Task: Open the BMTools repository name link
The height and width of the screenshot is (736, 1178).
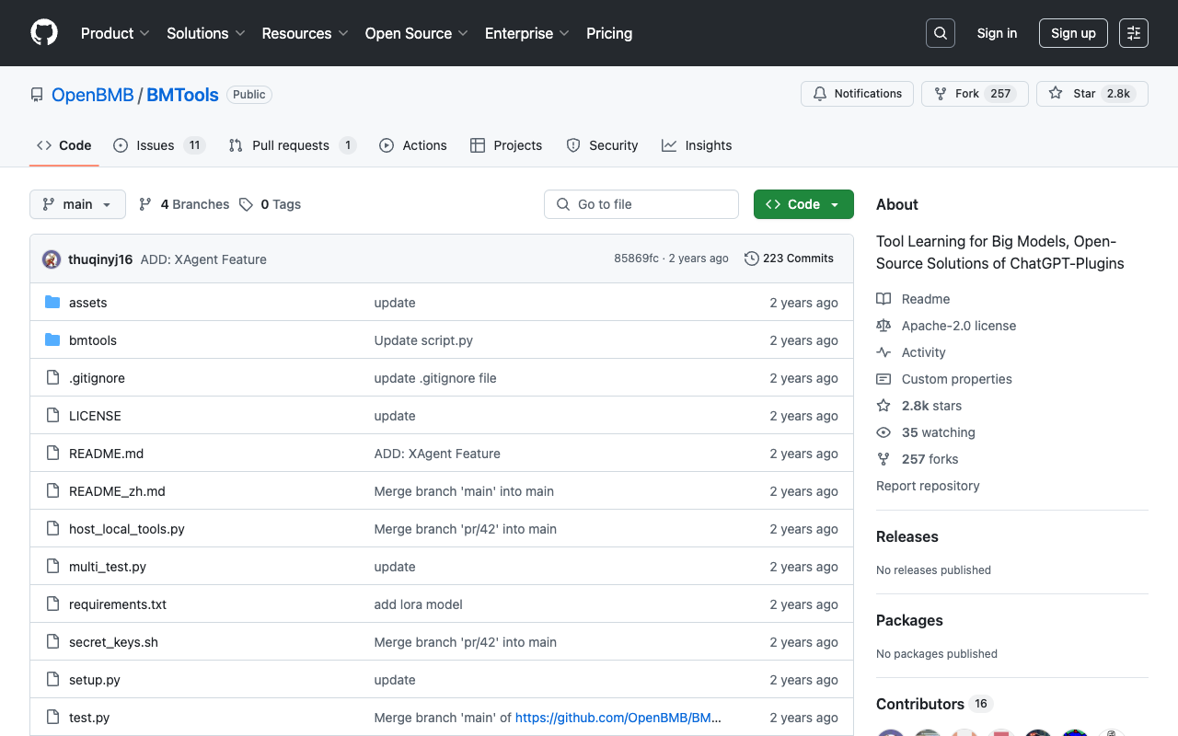Action: pos(183,95)
